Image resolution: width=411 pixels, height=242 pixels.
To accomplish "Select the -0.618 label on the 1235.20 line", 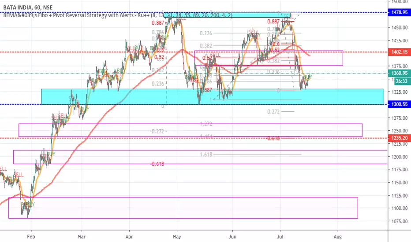I will 273,139.
